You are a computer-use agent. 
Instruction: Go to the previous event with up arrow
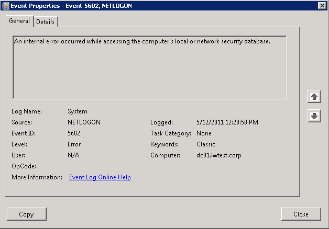click(x=314, y=97)
